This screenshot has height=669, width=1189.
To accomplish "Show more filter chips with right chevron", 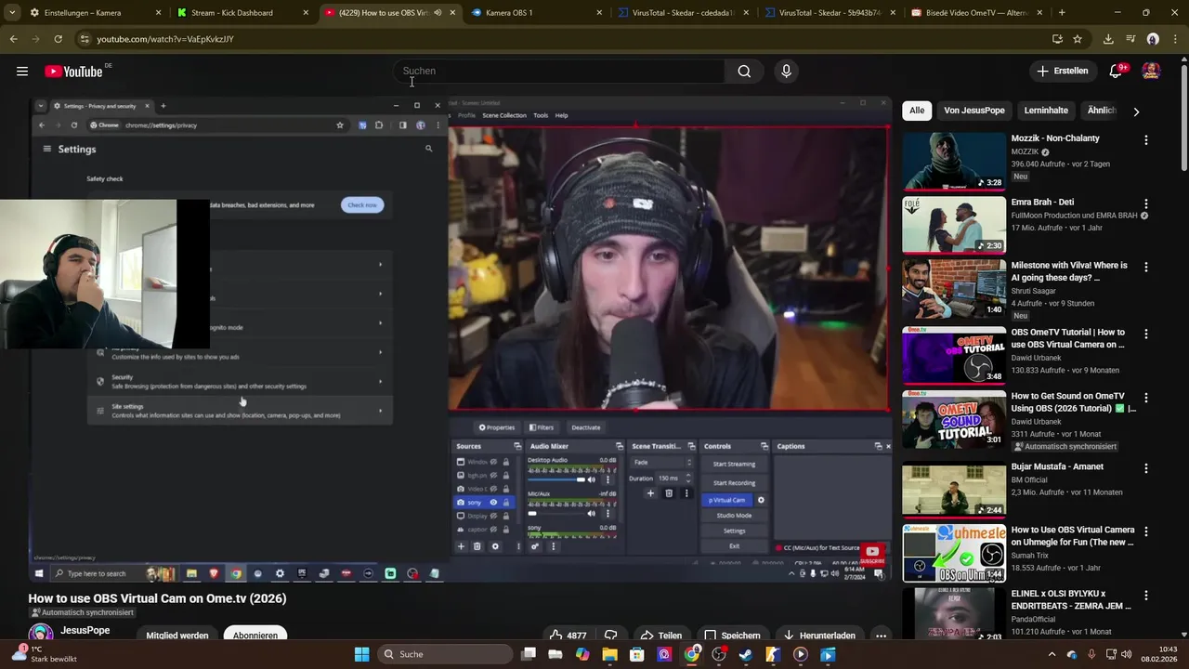I will click(x=1135, y=111).
